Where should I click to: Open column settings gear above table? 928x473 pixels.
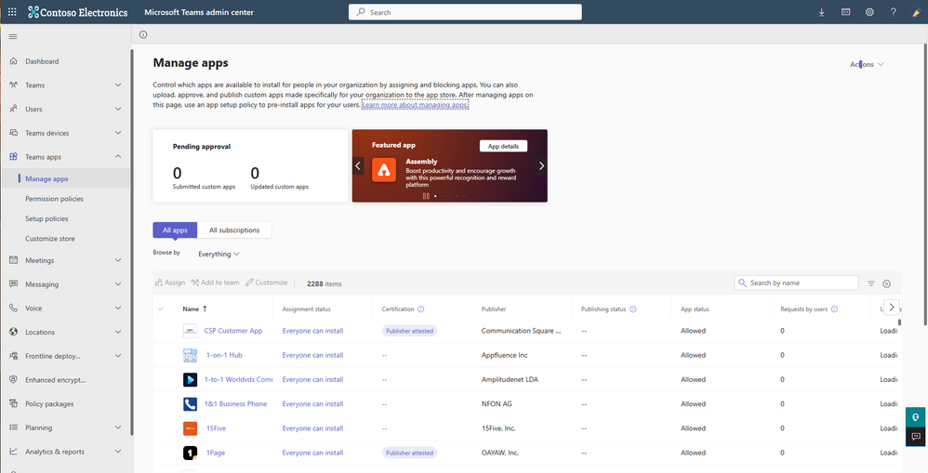886,283
